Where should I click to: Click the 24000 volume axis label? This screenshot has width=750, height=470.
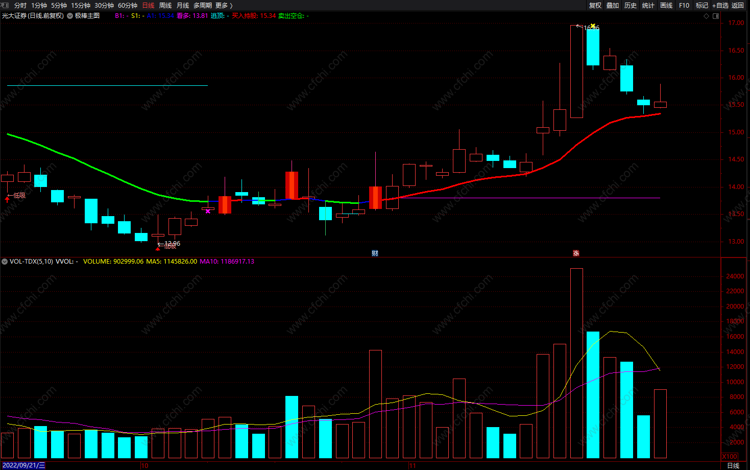735,276
